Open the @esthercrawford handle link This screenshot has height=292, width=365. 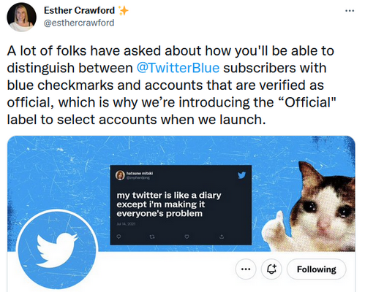click(x=79, y=23)
